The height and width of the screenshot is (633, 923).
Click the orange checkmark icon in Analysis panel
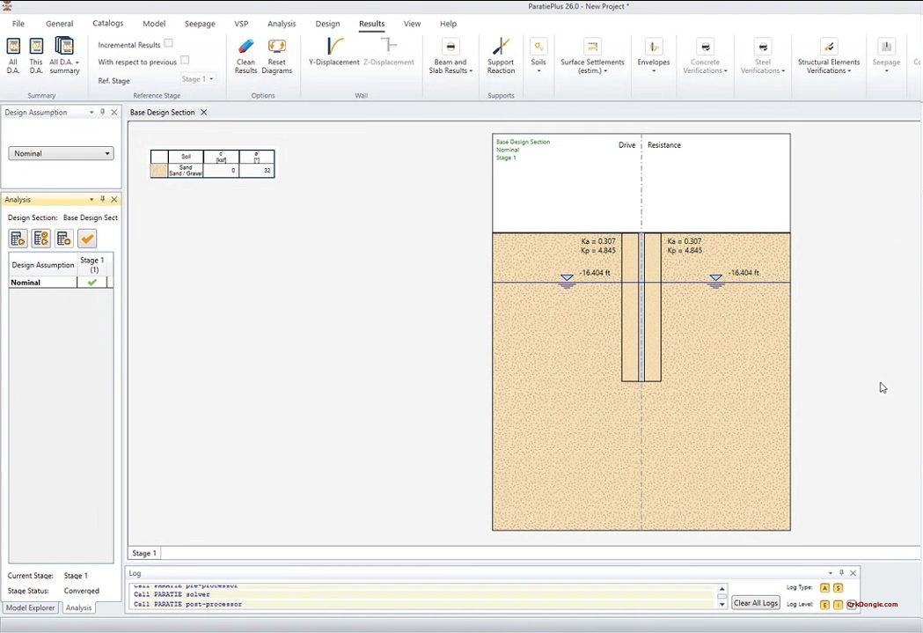click(86, 239)
